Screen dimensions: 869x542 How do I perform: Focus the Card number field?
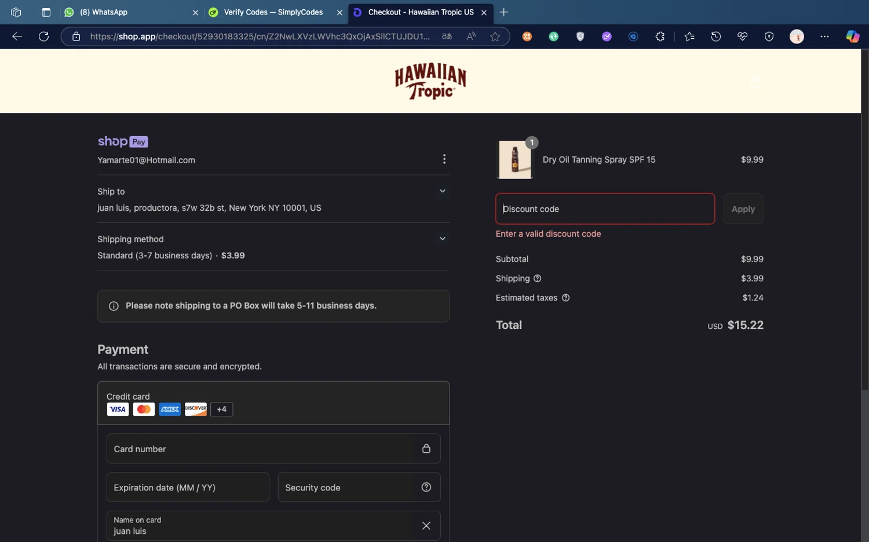point(273,449)
